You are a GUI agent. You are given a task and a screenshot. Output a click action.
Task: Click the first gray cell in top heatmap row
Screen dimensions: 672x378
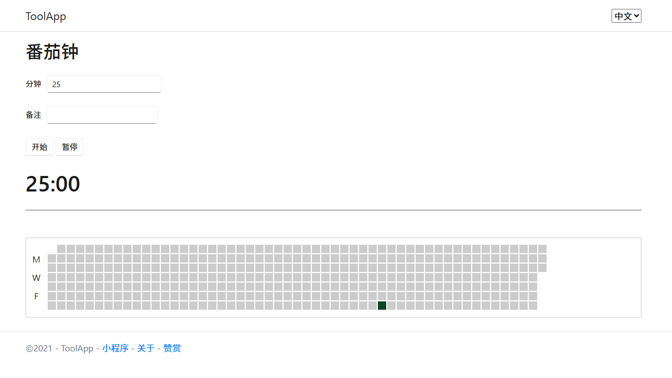coord(61,249)
